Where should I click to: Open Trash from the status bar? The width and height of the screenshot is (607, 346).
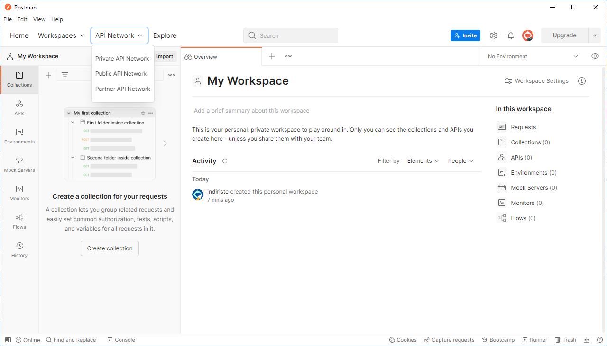565,340
